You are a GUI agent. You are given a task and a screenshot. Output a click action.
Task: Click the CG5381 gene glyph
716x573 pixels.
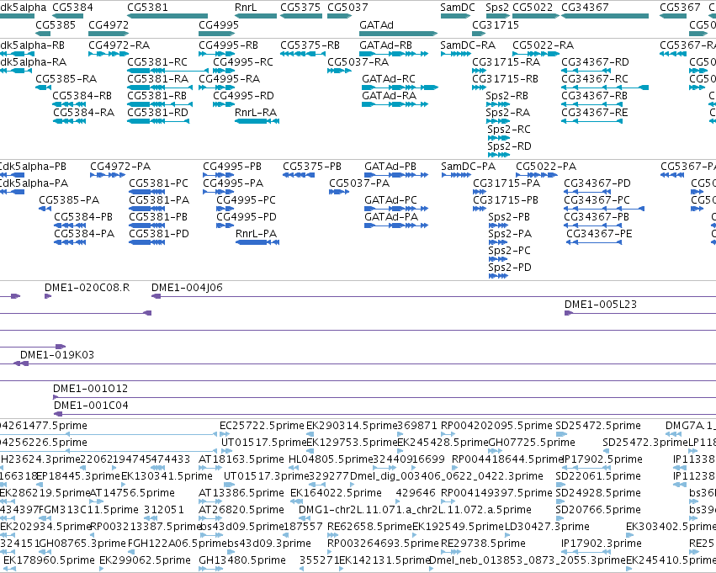167,16
